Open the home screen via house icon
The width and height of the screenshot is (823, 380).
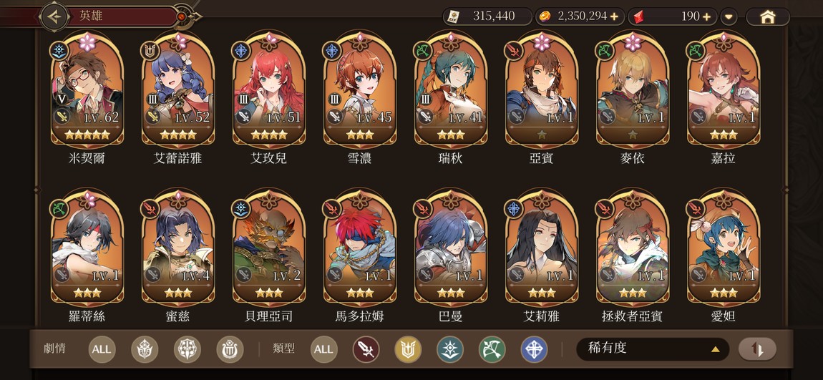tap(767, 16)
